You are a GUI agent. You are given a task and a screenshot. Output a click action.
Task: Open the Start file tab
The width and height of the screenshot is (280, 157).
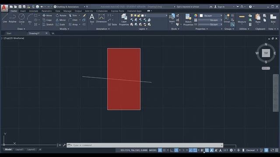tap(9, 33)
